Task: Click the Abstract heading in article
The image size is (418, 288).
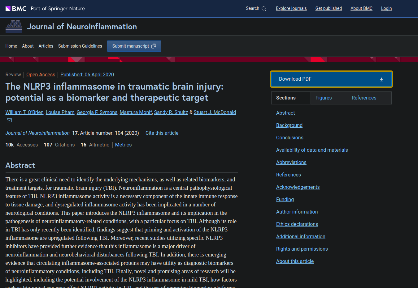Action: (x=20, y=165)
